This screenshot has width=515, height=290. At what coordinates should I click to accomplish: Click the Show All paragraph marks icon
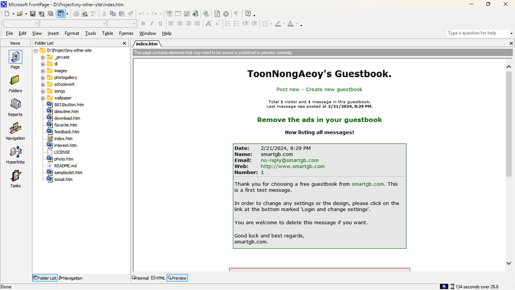236,14
